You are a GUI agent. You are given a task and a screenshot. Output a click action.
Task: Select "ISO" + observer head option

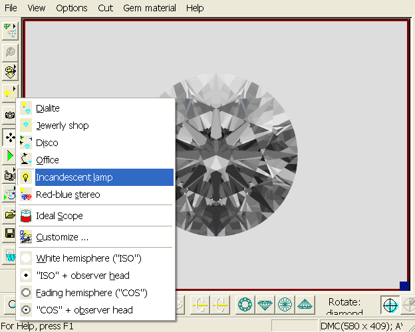[x=82, y=276]
